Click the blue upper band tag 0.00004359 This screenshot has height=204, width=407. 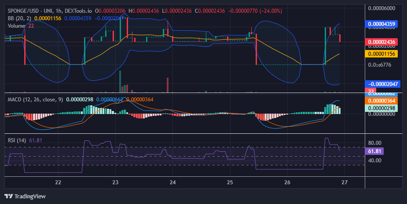(381, 24)
